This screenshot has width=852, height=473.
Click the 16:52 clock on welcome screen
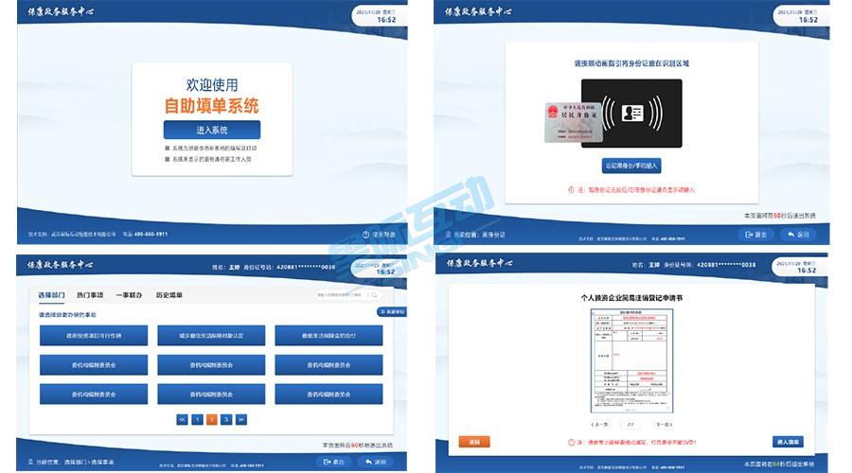pyautogui.click(x=386, y=20)
